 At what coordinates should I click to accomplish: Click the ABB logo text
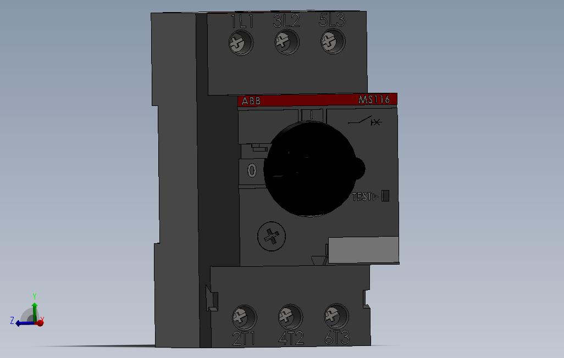click(x=251, y=101)
